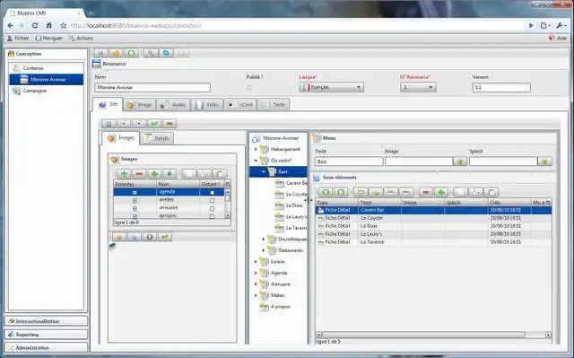Browse for the Menu Splash field
The image size is (574, 358).
pos(544,162)
